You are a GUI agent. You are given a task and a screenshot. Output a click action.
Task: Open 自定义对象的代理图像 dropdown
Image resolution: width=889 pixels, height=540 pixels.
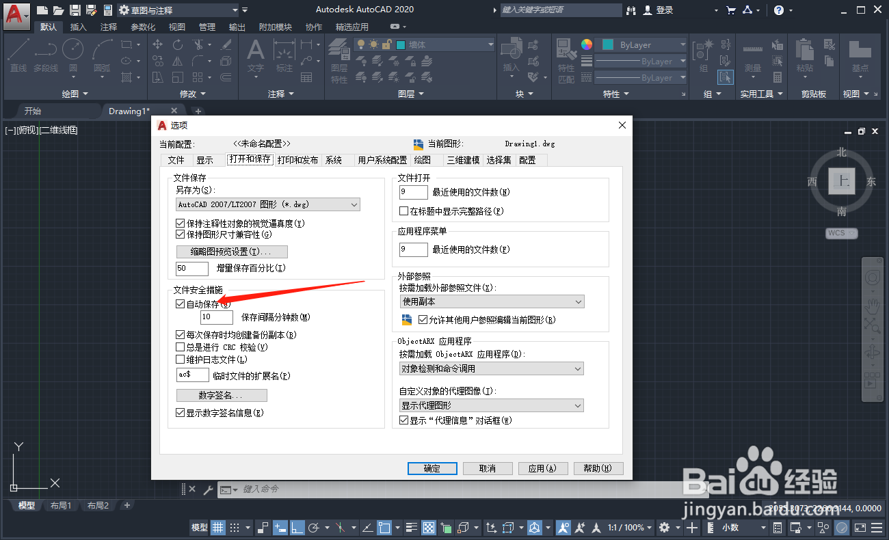coord(492,405)
